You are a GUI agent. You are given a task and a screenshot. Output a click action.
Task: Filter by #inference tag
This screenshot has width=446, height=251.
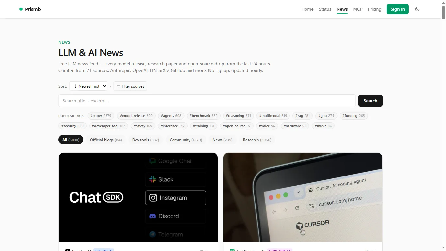173,126
